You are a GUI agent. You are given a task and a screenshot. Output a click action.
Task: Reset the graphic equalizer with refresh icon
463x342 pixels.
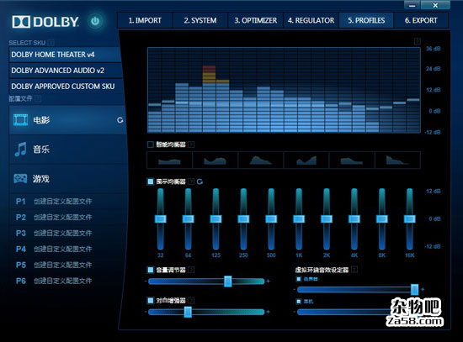200,182
